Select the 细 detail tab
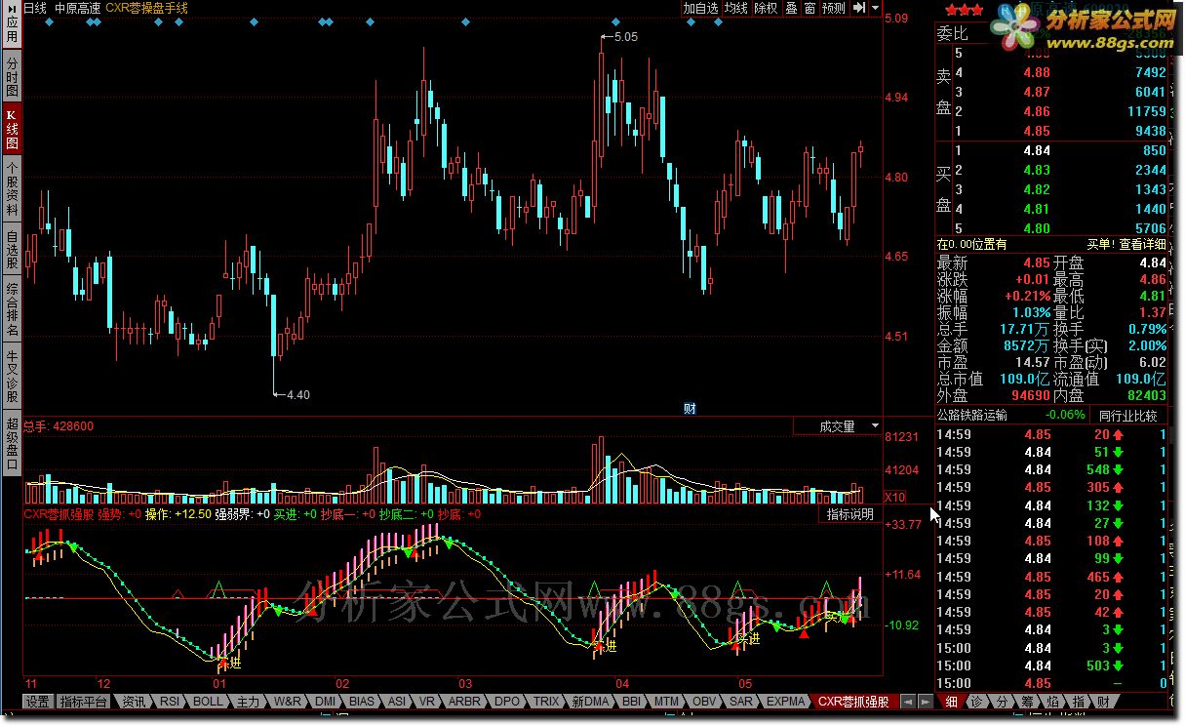The height and width of the screenshot is (726, 1185). pos(951,702)
